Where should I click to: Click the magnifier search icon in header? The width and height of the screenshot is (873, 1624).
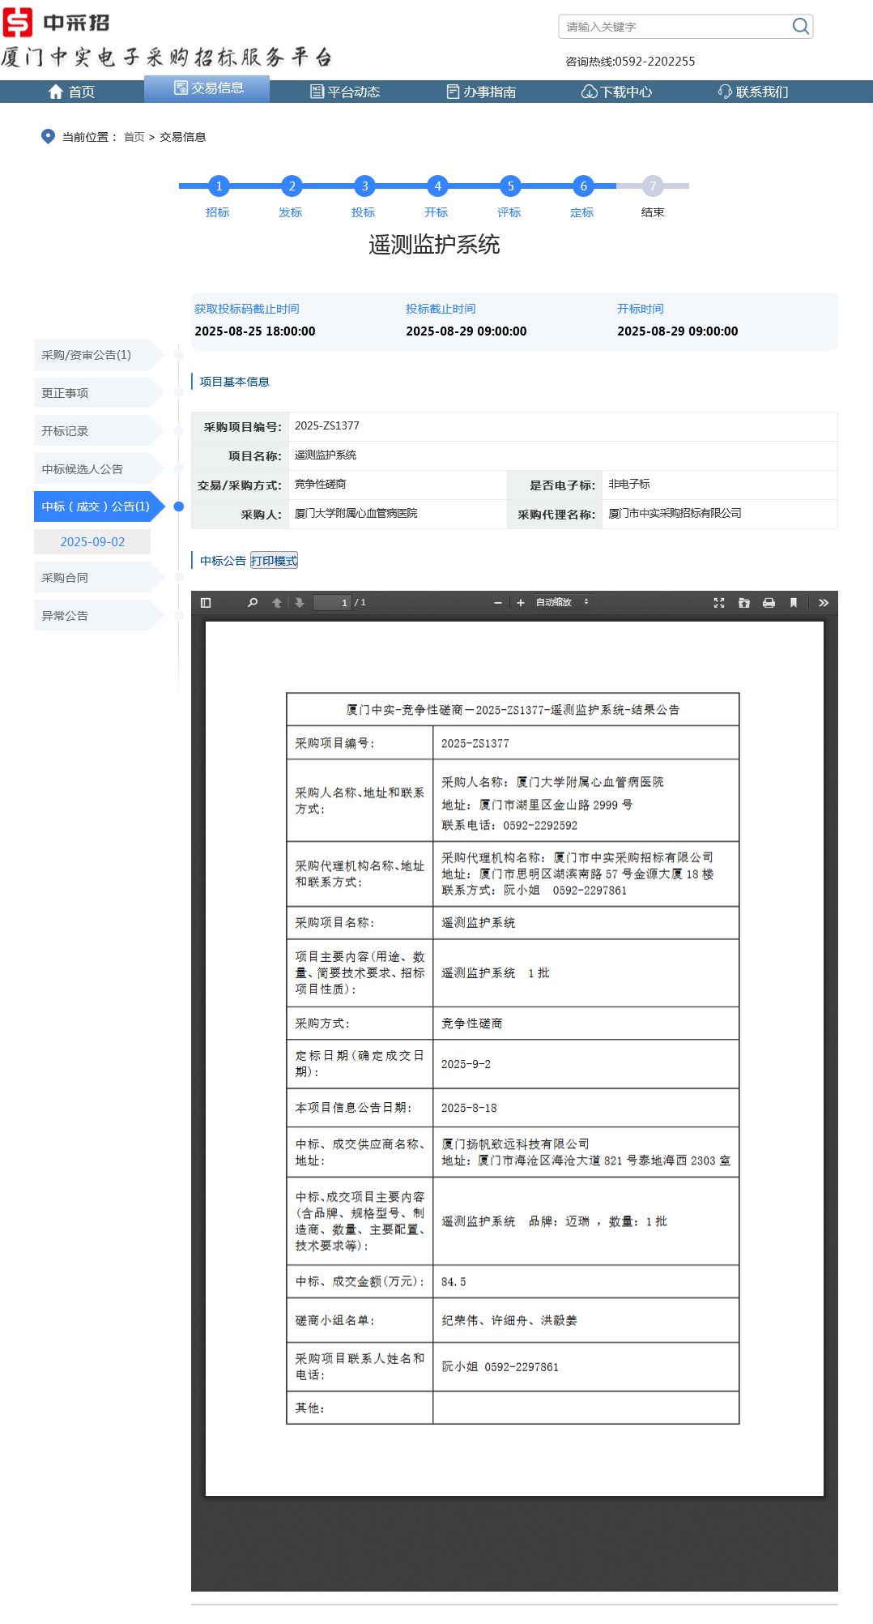click(x=800, y=27)
